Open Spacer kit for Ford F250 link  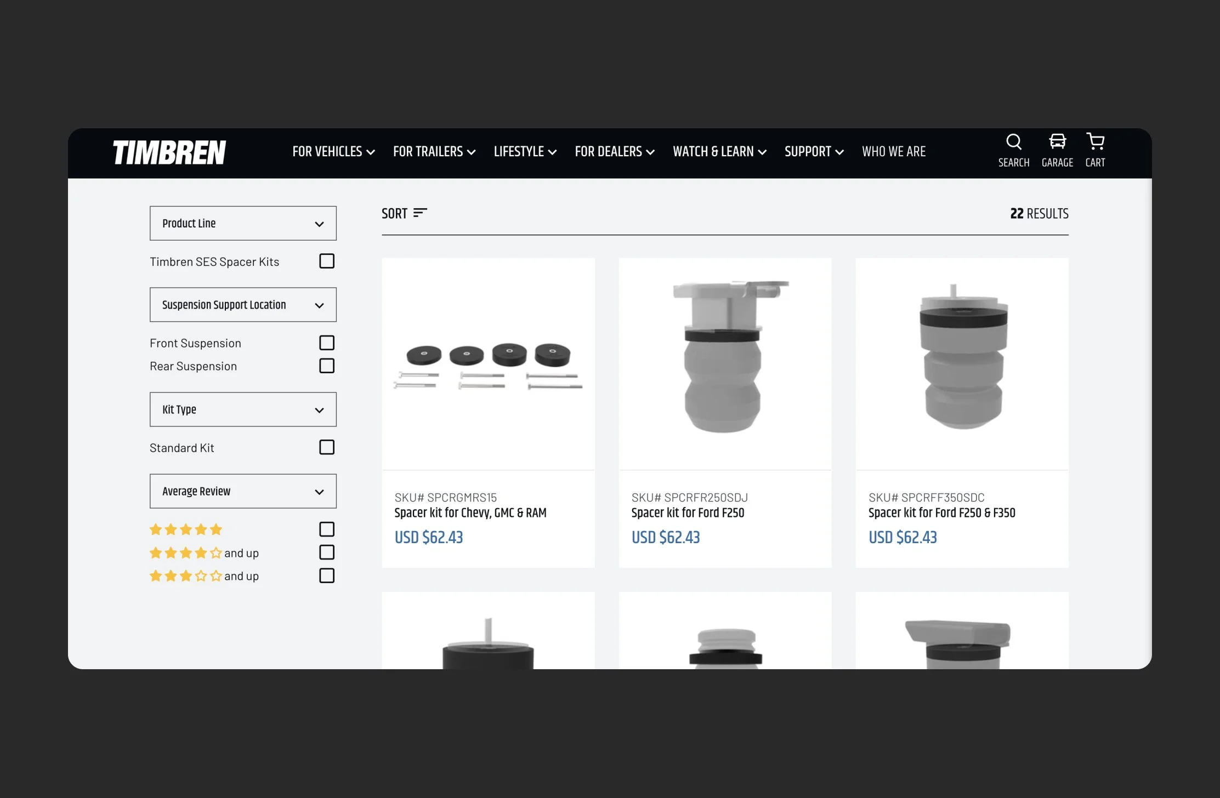[x=688, y=513]
